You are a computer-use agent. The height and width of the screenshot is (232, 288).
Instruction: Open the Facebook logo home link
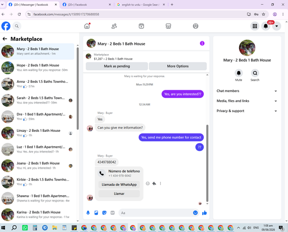pos(6,26)
